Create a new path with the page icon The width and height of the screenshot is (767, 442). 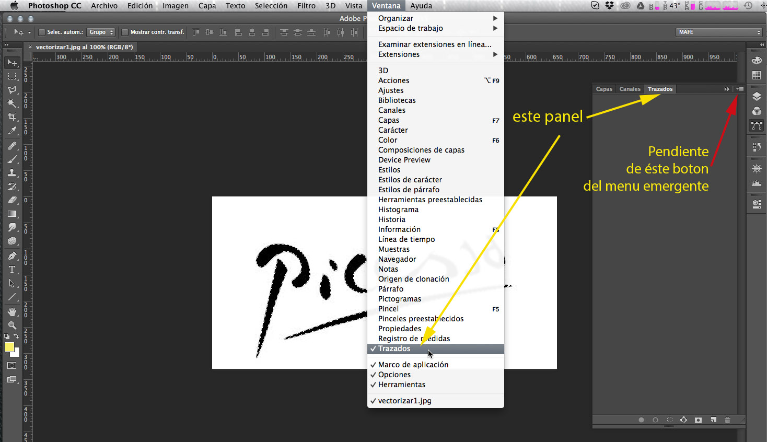point(713,420)
